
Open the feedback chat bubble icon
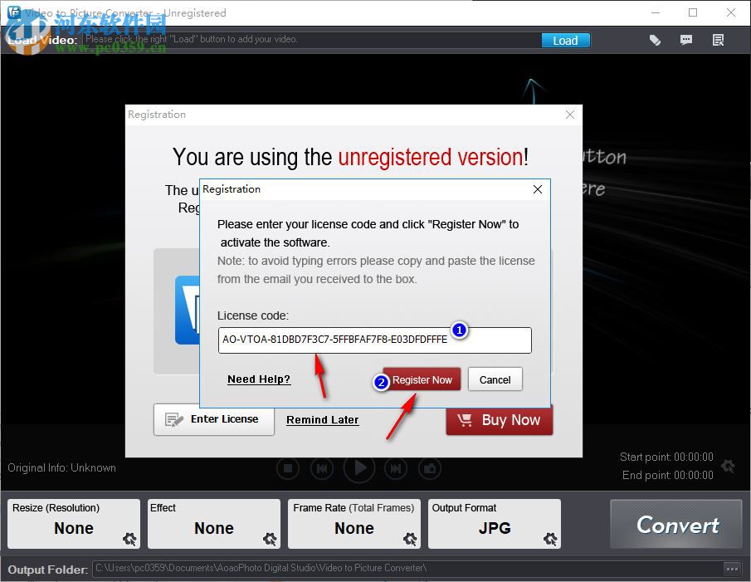[x=686, y=39]
